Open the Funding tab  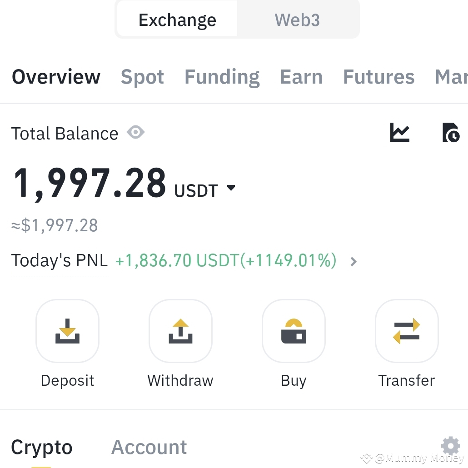coord(222,77)
